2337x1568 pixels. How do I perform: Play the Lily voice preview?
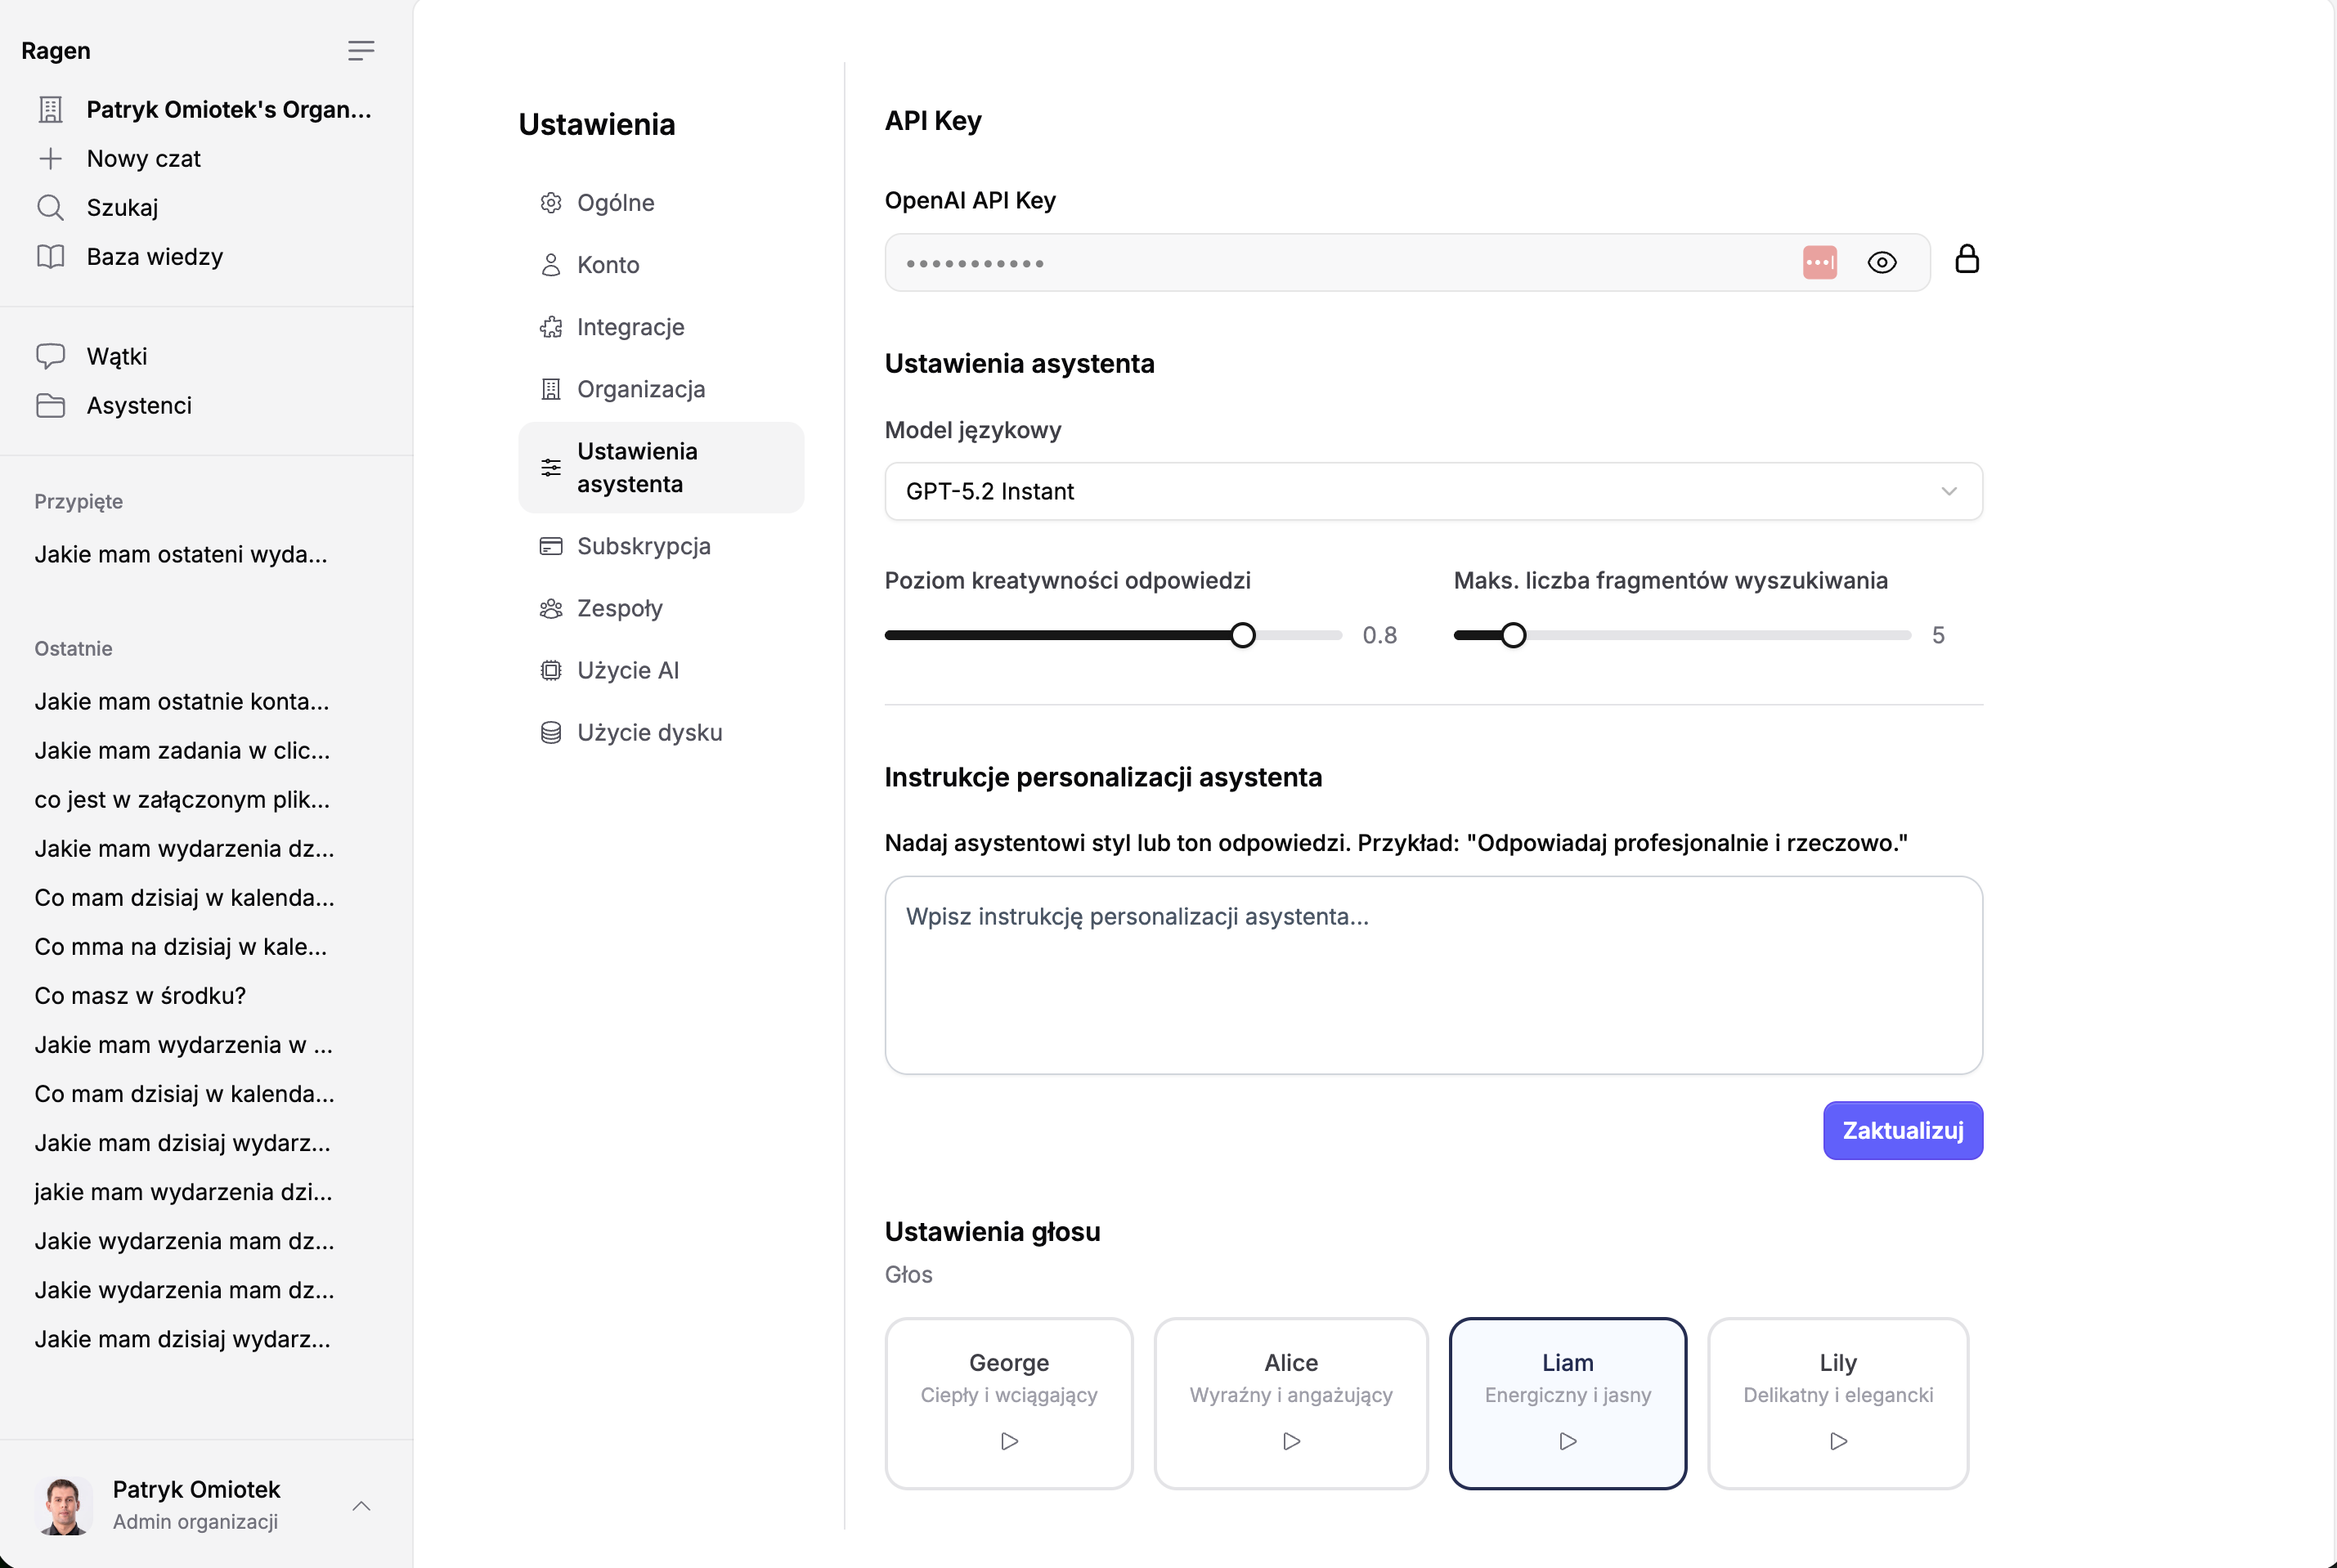(1837, 1441)
